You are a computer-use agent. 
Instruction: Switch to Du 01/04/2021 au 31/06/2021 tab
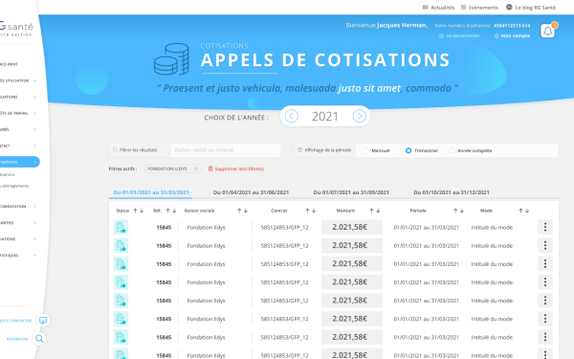251,192
